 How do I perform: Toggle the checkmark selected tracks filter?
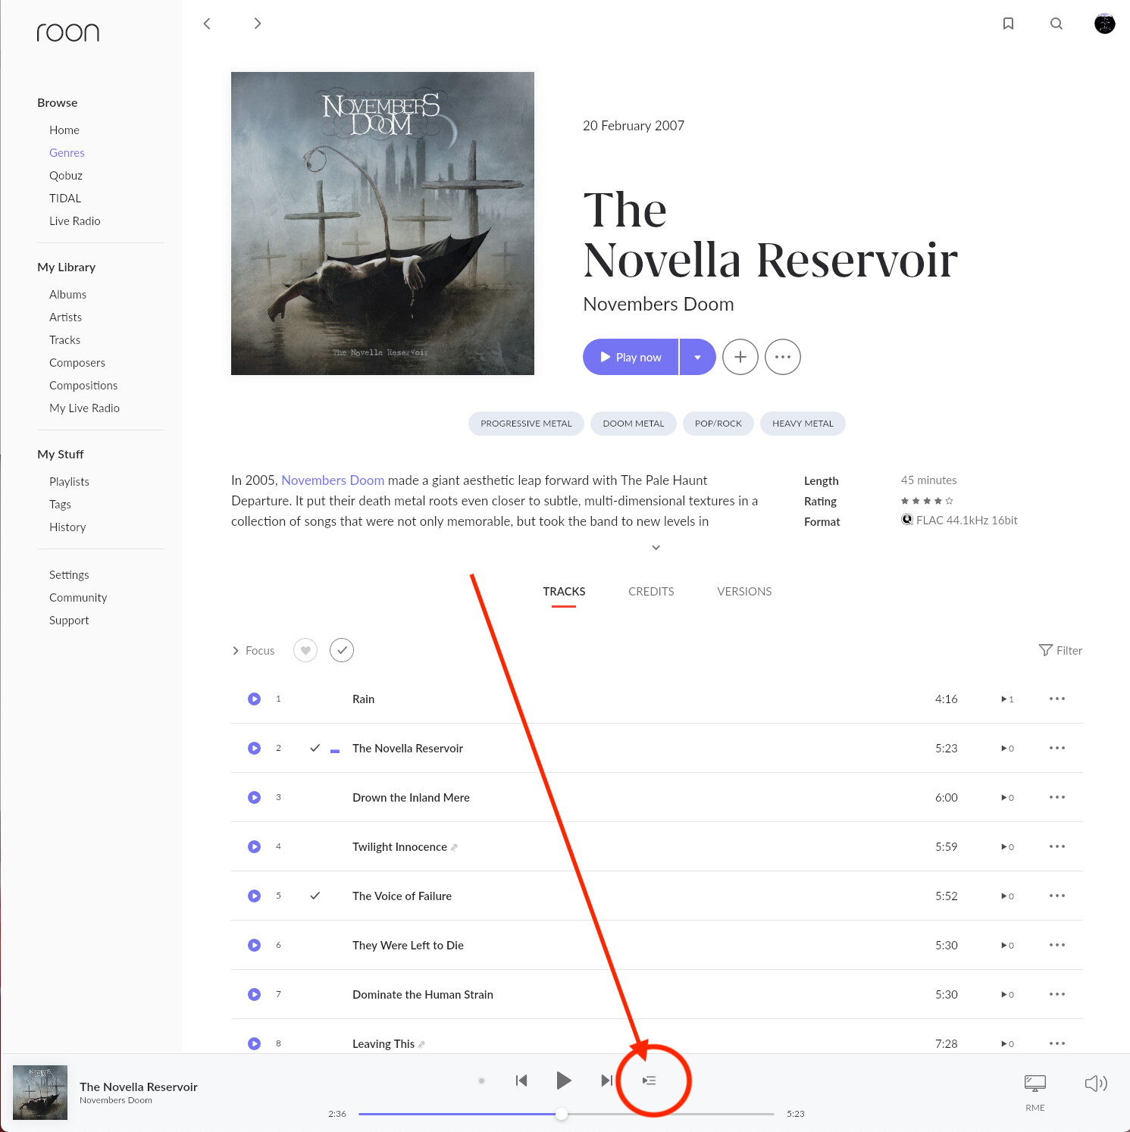(x=342, y=650)
